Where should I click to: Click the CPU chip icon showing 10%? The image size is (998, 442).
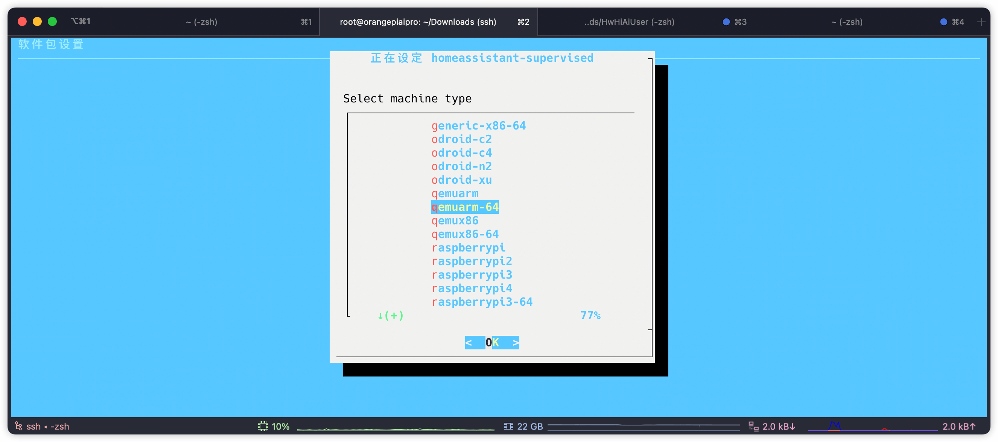coord(263,426)
